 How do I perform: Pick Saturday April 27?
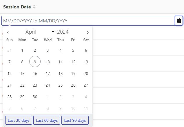(x=86, y=85)
